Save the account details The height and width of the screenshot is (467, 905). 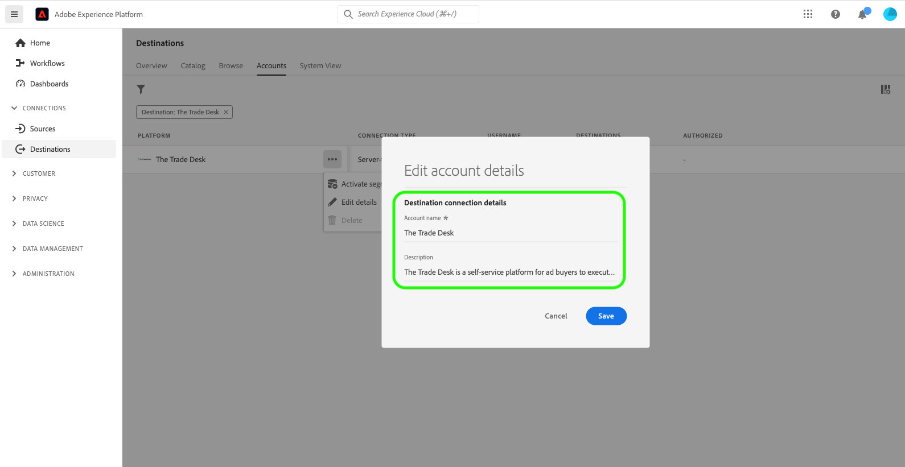(x=606, y=316)
